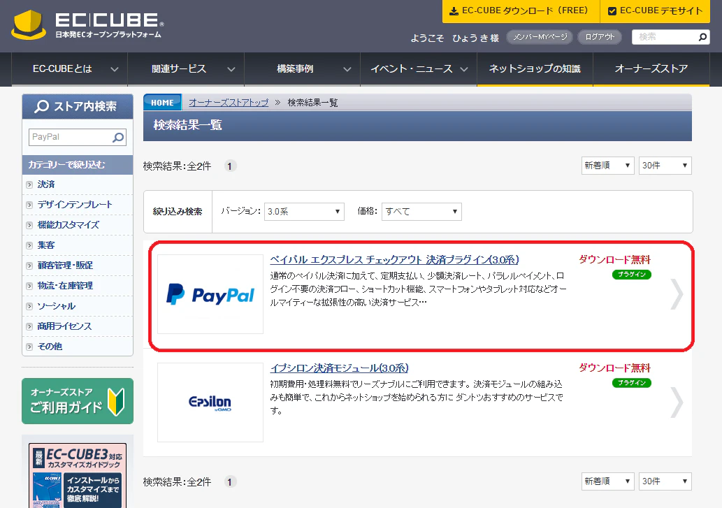Viewport: 722px width, 508px height.
Task: Click the green プラグイン badge on Epsilon result
Action: tap(631, 383)
